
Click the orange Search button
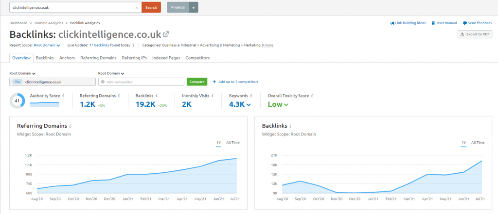[151, 7]
